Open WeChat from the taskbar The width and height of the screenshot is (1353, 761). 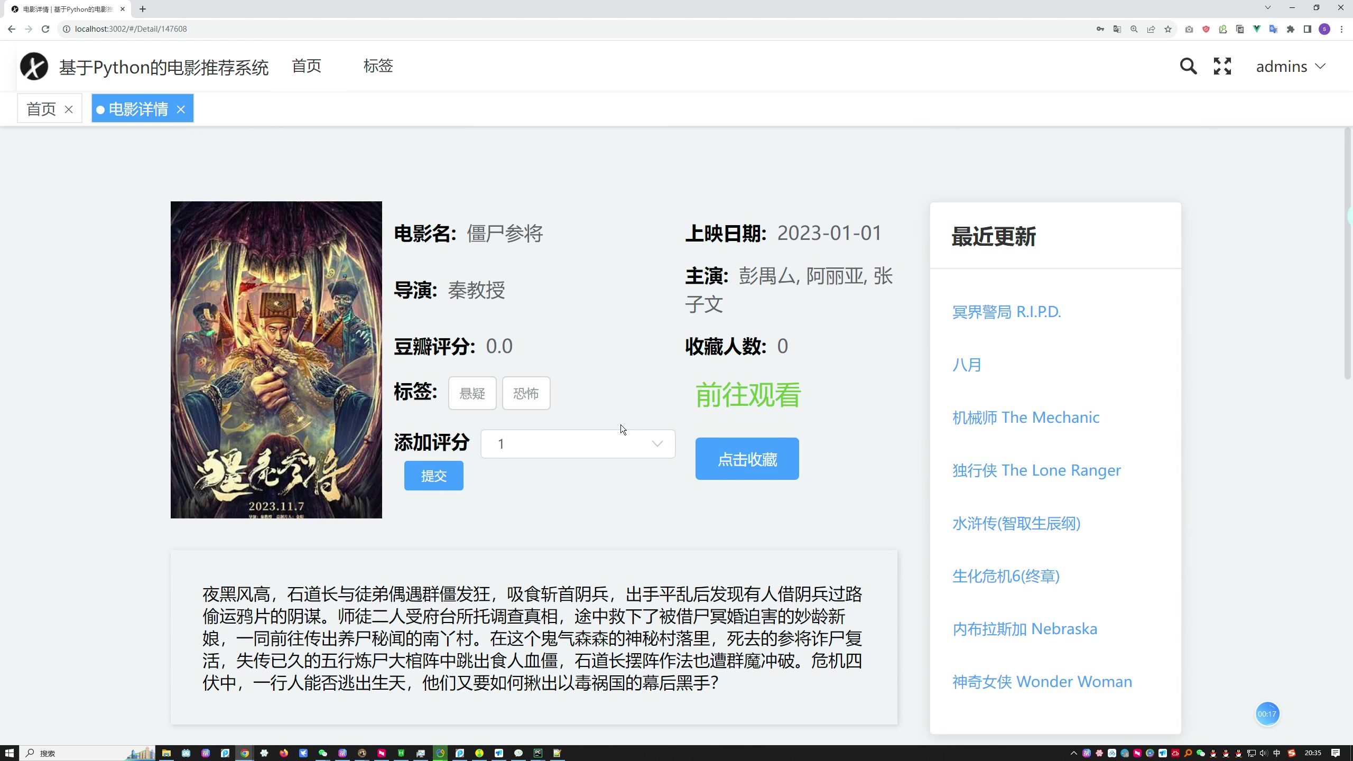[x=323, y=753]
